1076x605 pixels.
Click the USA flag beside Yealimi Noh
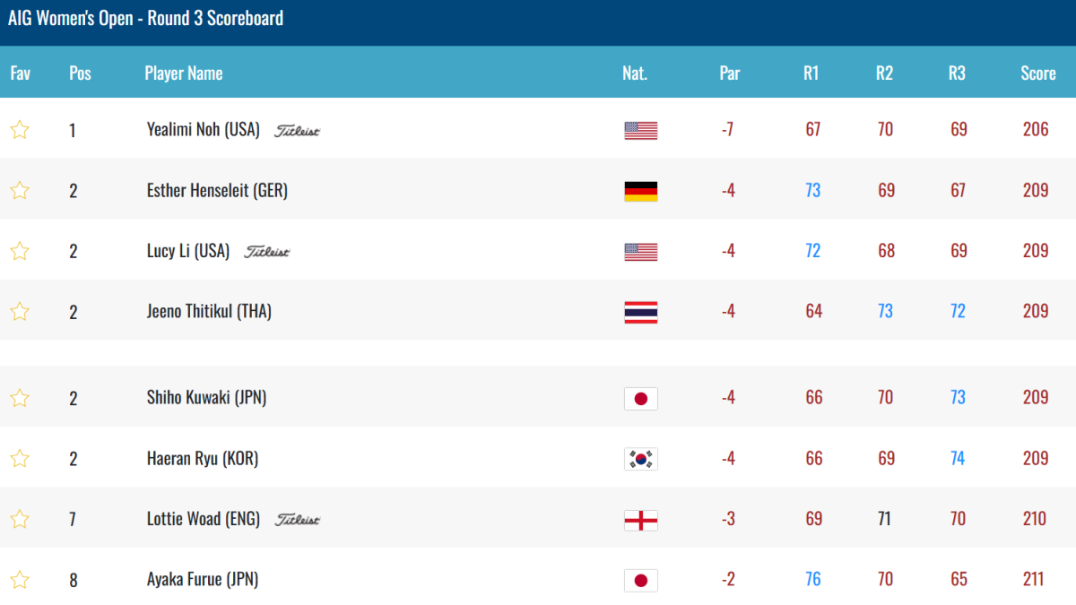641,131
